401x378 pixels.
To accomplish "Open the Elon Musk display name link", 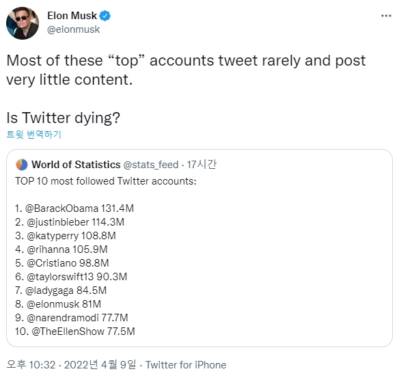I will (x=72, y=16).
